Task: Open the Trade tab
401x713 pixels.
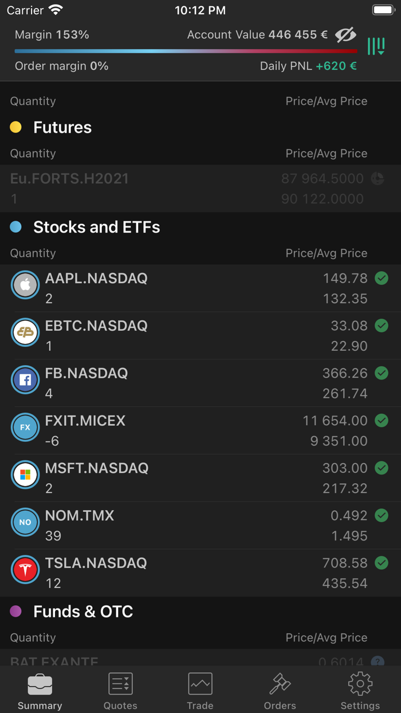Action: (200, 690)
